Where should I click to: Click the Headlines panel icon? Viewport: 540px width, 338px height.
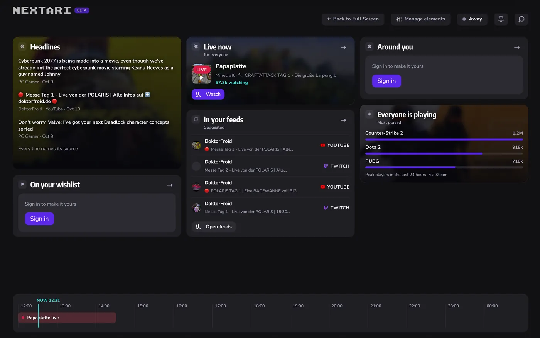(x=22, y=46)
